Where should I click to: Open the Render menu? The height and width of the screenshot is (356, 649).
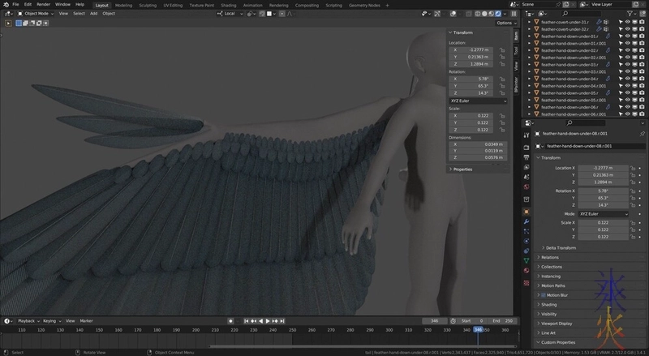tap(43, 5)
